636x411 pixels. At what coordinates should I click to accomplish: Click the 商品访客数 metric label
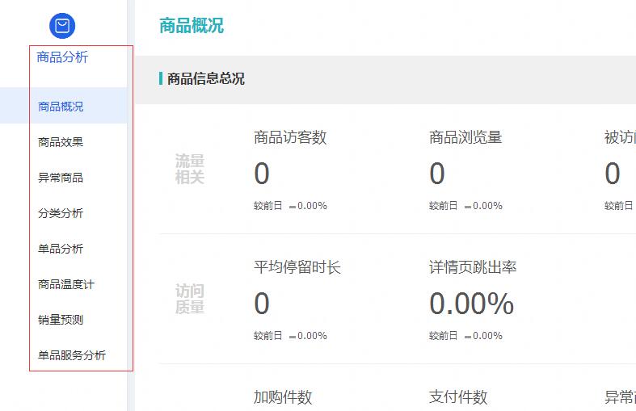point(290,137)
